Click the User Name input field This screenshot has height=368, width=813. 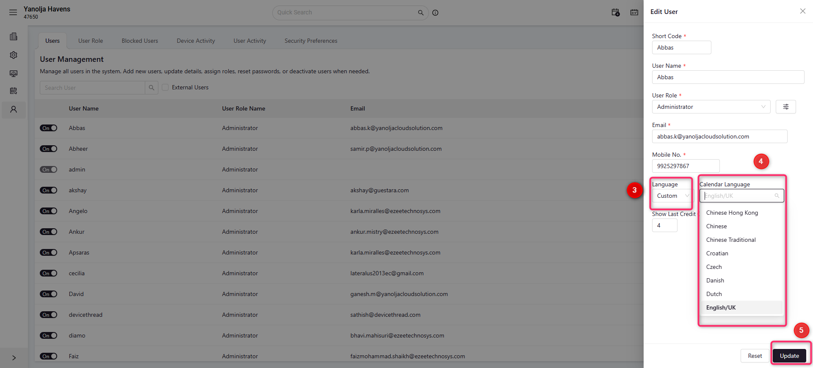point(728,77)
